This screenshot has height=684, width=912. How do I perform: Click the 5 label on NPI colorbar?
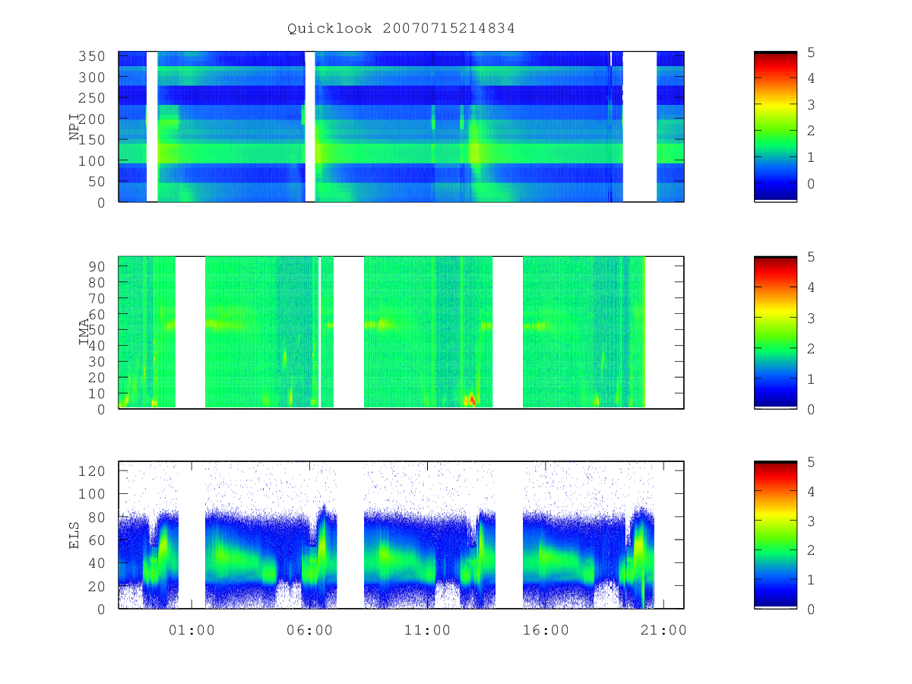tap(812, 52)
